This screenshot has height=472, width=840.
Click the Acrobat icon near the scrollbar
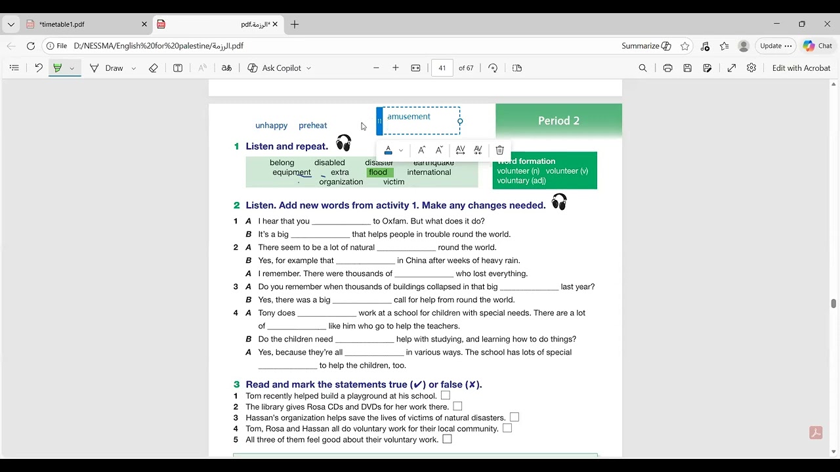(x=816, y=433)
